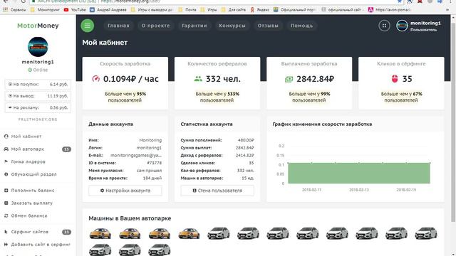
Task: Click the speedometer icon in Скорость заработка card
Action: (x=95, y=79)
